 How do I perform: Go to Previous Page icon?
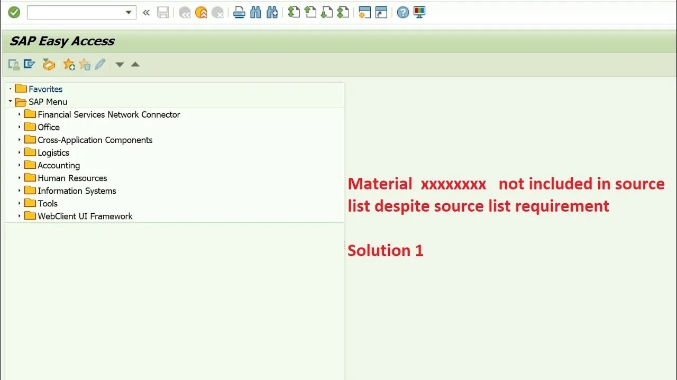tap(310, 13)
